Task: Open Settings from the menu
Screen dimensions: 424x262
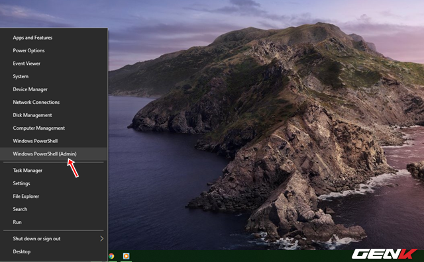Action: click(54, 183)
